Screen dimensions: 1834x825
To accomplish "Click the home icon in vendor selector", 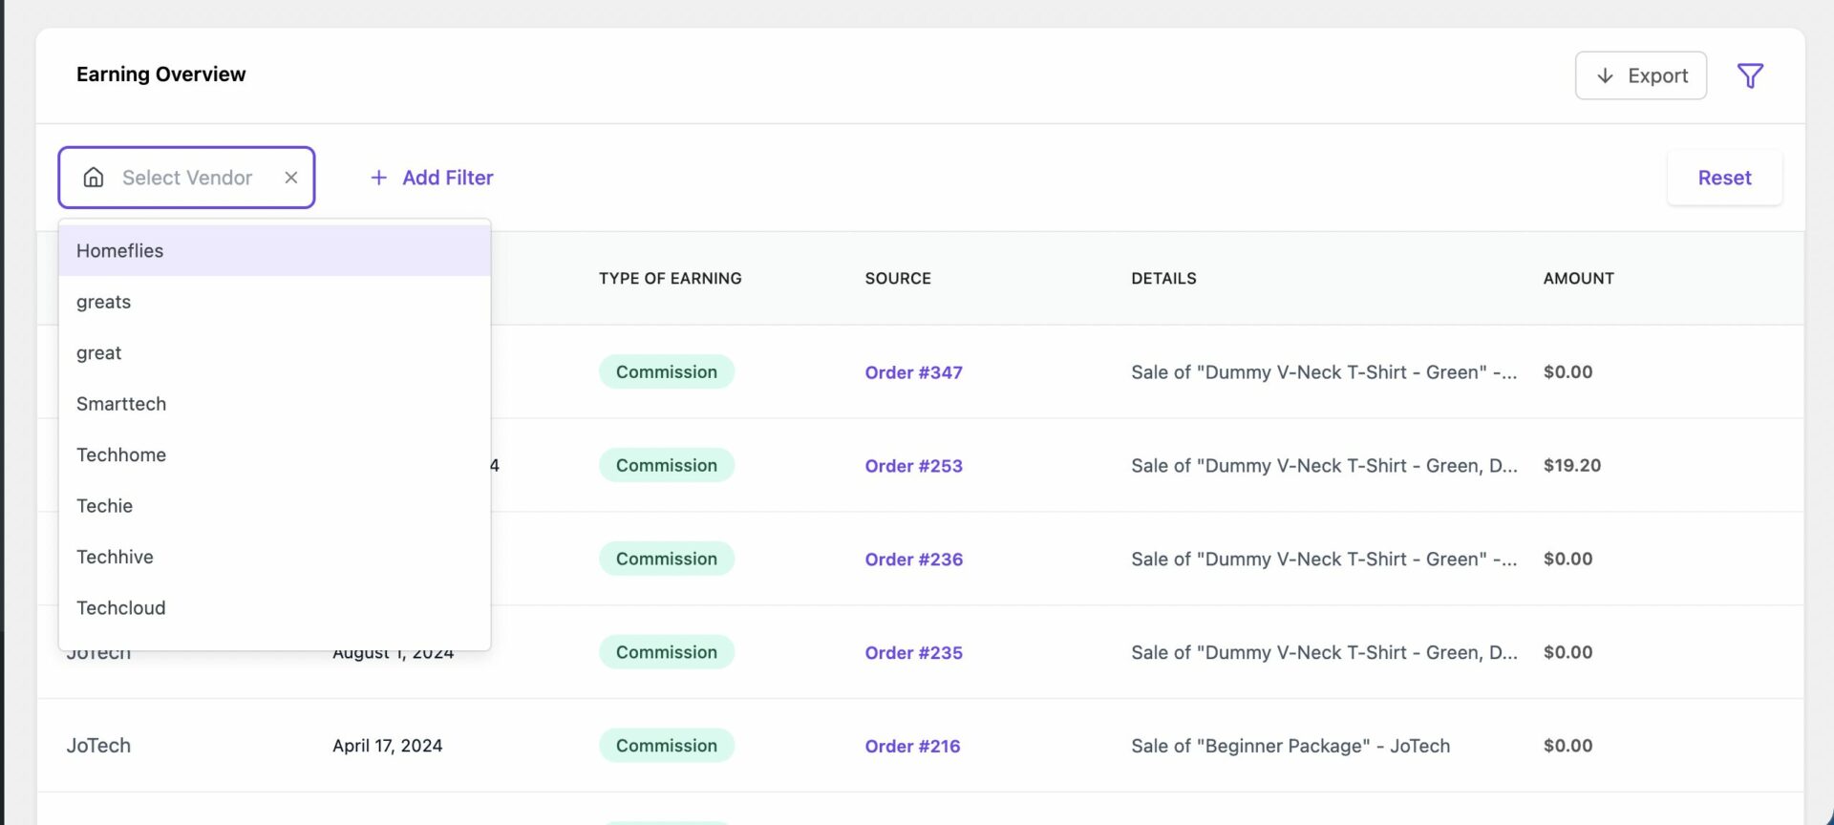I will [94, 178].
